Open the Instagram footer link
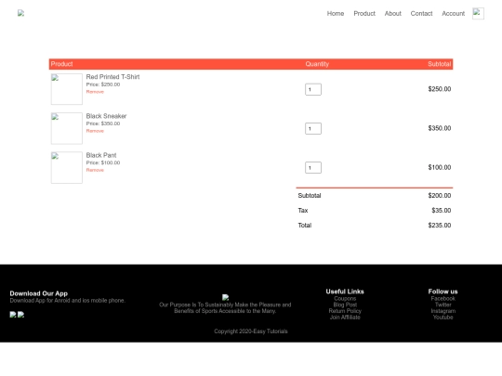The width and height of the screenshot is (502, 376). [443, 311]
